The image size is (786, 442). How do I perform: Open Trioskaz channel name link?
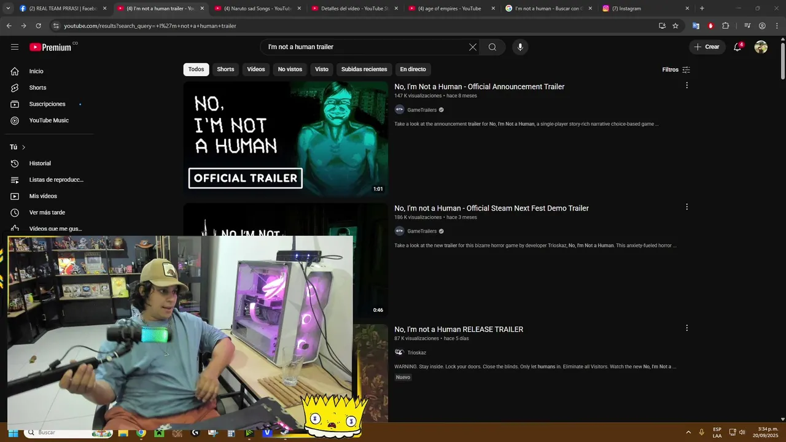point(416,352)
